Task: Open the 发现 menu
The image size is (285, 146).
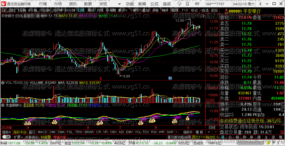Action: [x=103, y=4]
